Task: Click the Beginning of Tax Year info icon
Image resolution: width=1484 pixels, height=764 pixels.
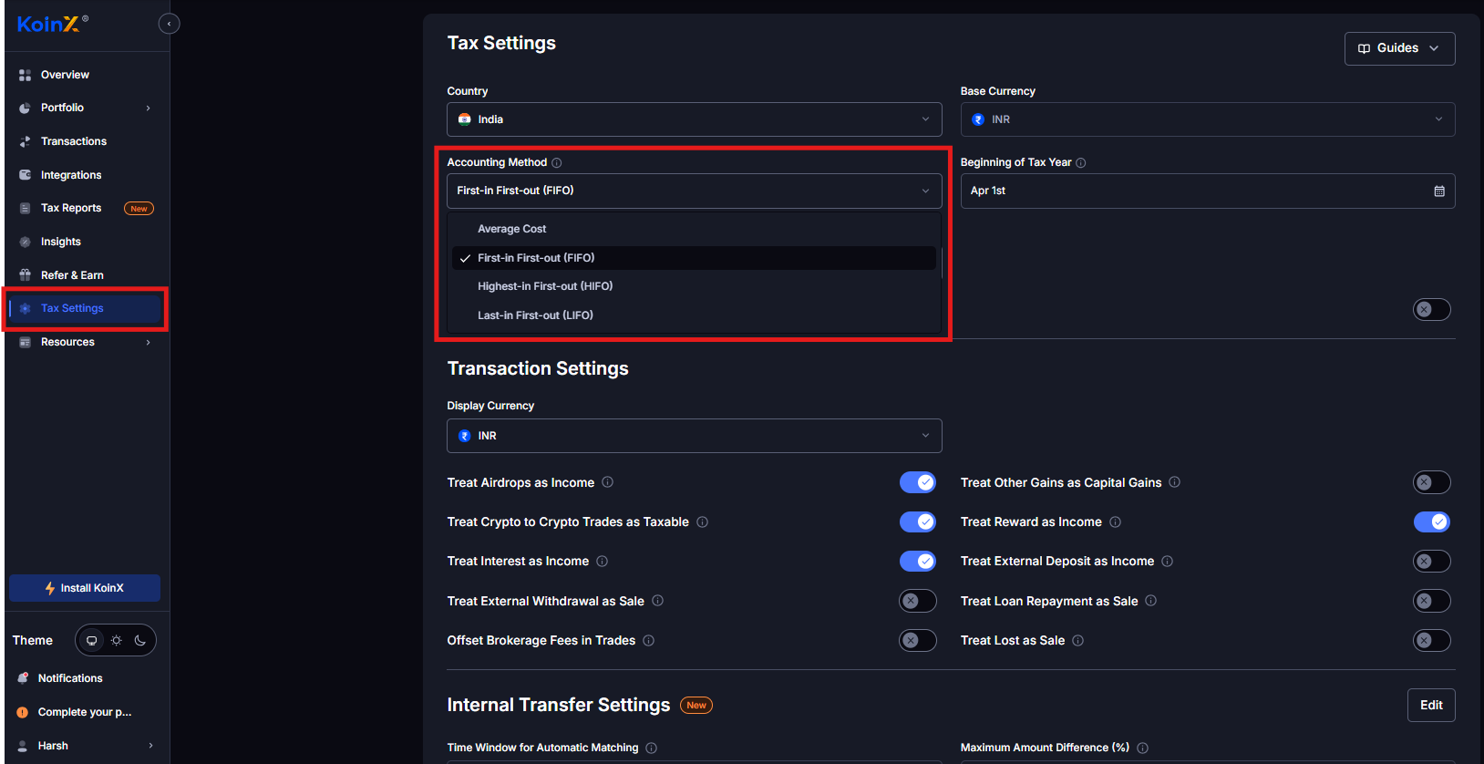Action: pos(1081,163)
